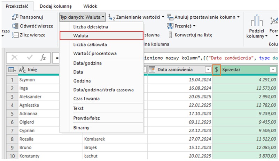279x161 pixels.
Task: Choose Wartość procentowa data type
Action: pos(101,53)
